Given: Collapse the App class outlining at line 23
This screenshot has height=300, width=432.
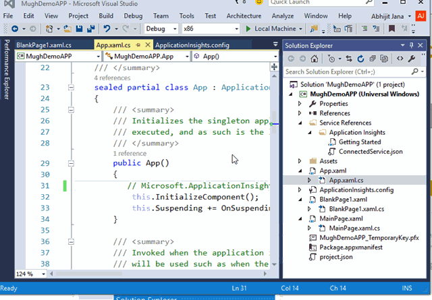Looking at the screenshot, I should tap(71, 88).
